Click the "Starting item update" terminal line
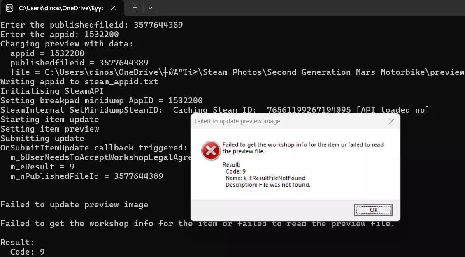Screen dimensions: 465x257 coord(49,119)
